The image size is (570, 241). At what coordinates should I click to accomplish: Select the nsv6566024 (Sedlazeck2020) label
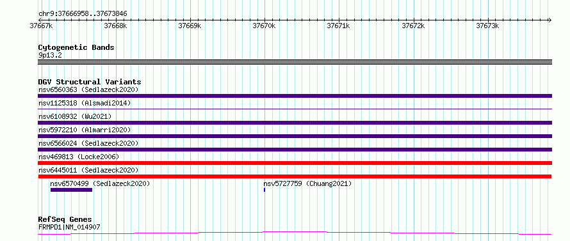[88, 143]
